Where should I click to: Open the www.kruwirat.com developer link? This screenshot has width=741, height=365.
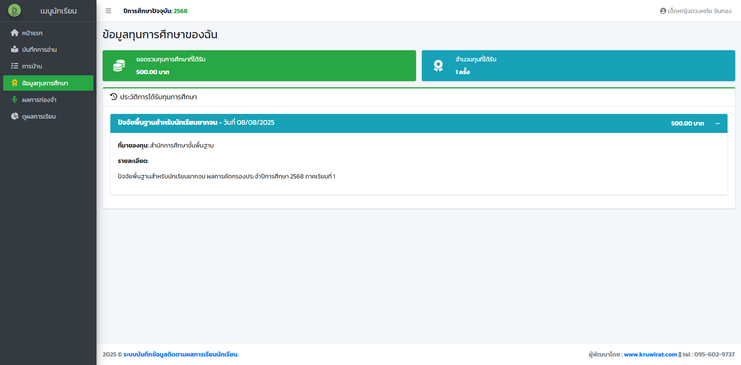(650, 355)
